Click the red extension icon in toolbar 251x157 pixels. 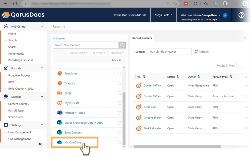click(x=186, y=3)
